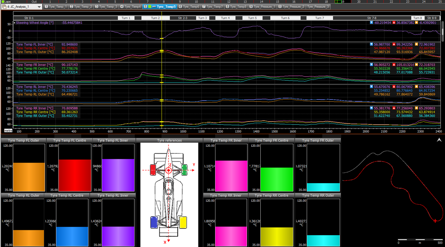The height and width of the screenshot is (247, 445).
Task: Click the Tyre Temp FL maximum icon
Action: pos(394,44)
